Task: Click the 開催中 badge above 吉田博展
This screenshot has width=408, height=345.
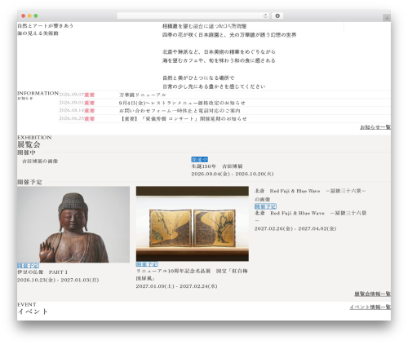Action: tap(199, 159)
